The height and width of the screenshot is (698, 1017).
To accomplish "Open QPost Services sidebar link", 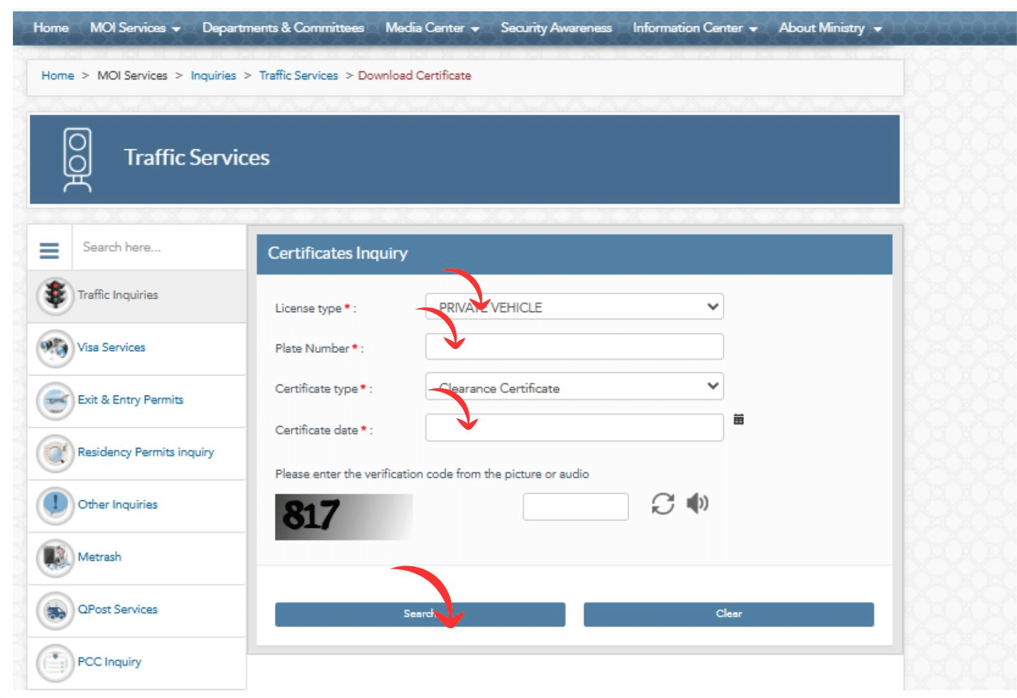I will click(118, 609).
